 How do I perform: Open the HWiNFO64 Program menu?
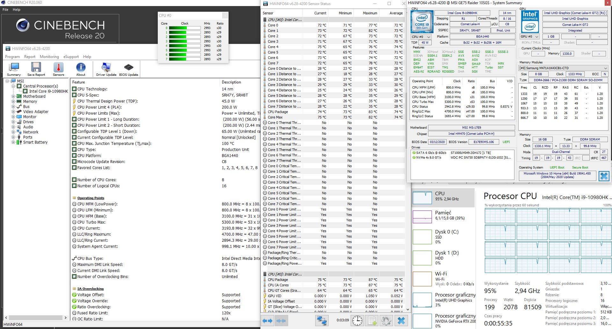(x=12, y=57)
